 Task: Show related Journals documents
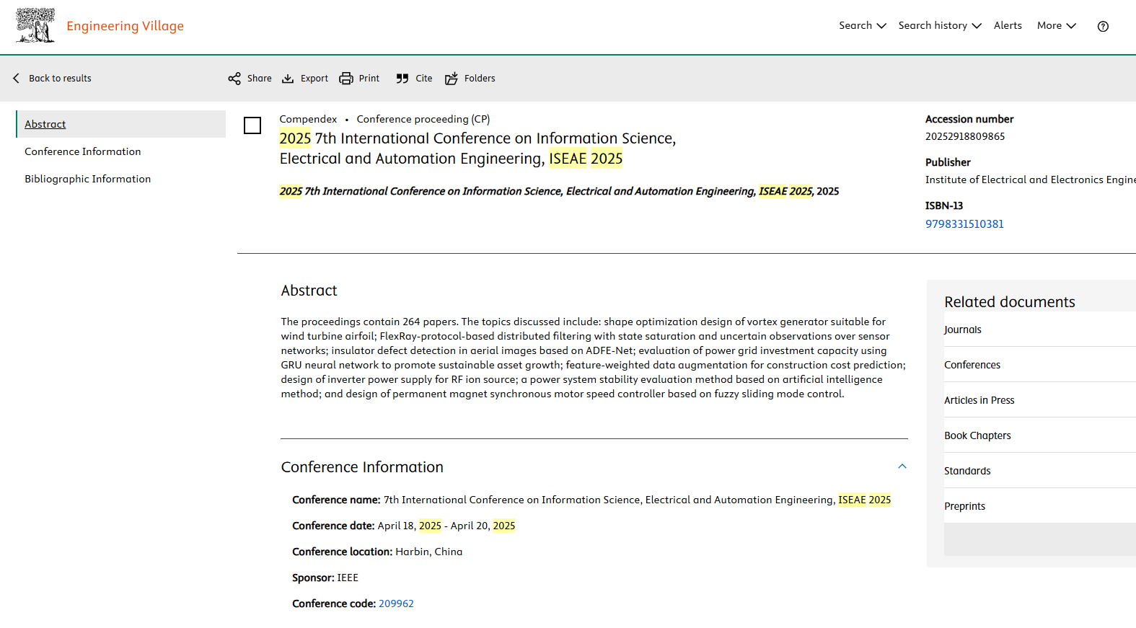[963, 330]
